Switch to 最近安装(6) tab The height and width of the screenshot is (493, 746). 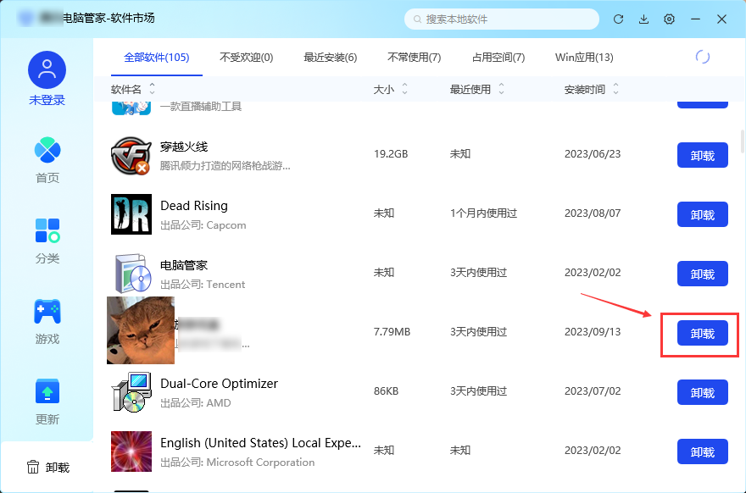pyautogui.click(x=330, y=58)
